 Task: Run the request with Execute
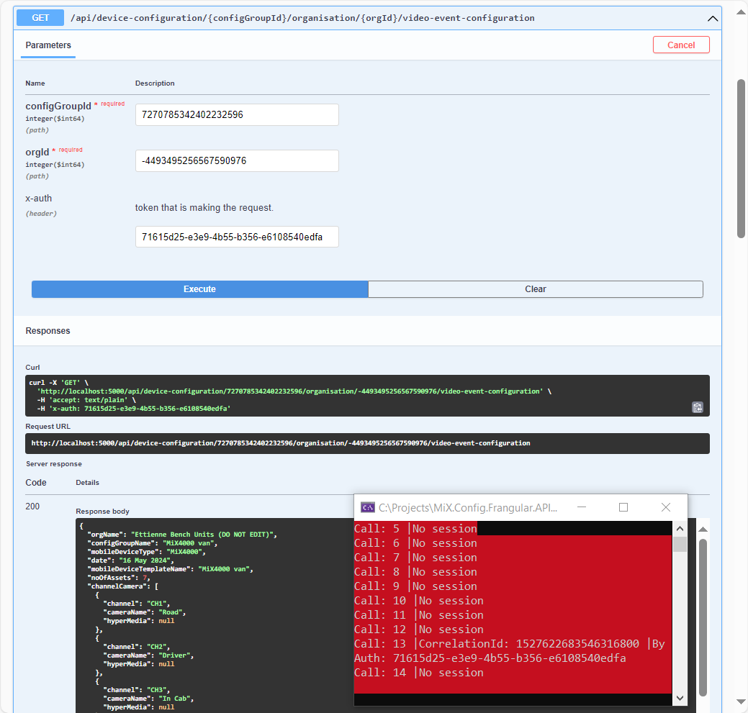click(199, 289)
